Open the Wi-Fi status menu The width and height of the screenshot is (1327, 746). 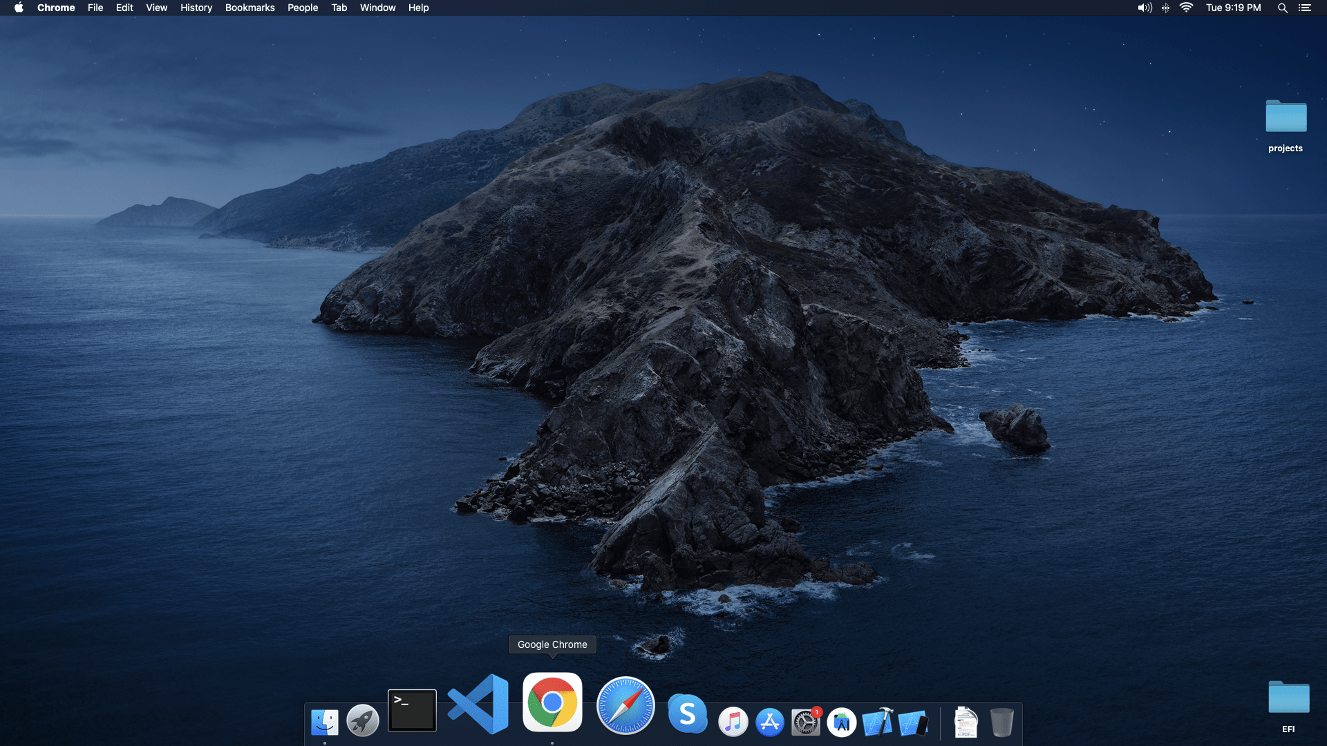point(1186,8)
